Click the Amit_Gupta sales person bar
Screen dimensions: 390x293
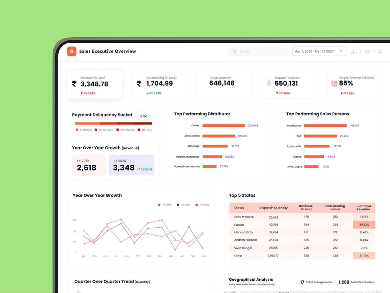pyautogui.click(x=311, y=167)
